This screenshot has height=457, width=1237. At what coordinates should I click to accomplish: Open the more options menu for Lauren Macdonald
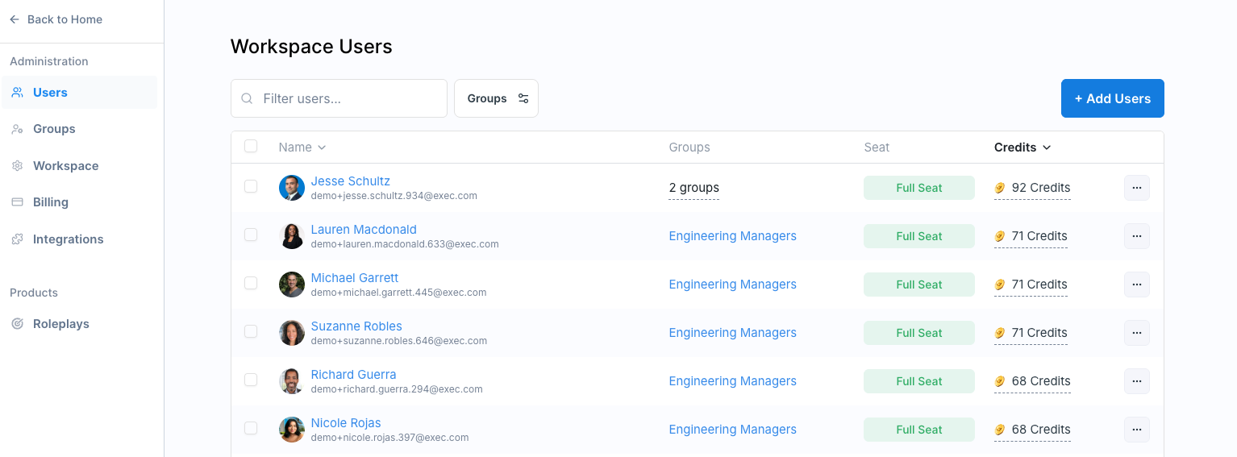(1137, 236)
